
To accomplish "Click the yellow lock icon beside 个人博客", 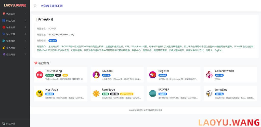I will [4, 48].
